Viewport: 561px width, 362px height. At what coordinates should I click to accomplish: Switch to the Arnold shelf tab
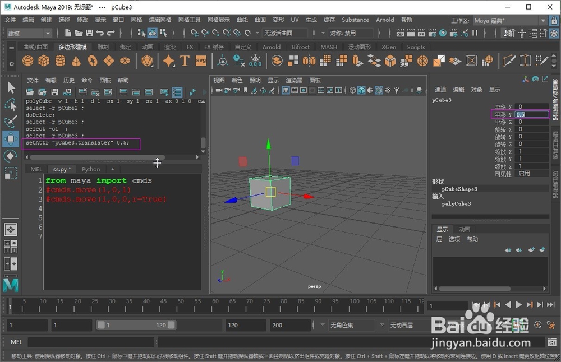[x=272, y=47]
